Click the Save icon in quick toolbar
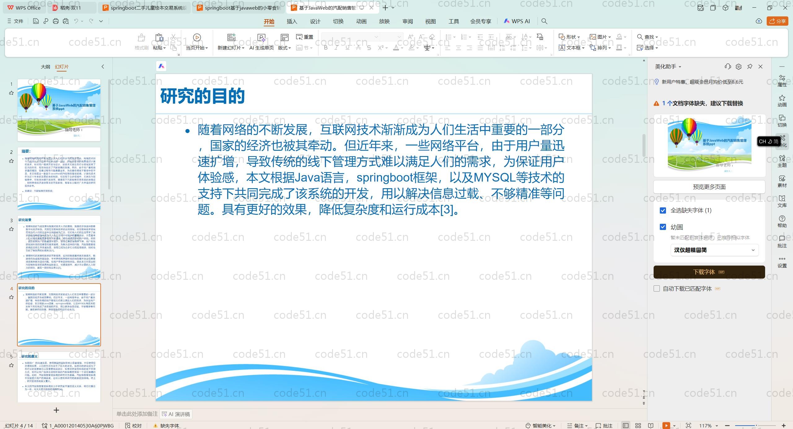Screen dimensions: 793x429 click(x=36, y=21)
